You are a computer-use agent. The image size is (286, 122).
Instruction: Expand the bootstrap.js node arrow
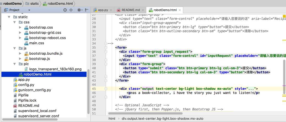20,59
